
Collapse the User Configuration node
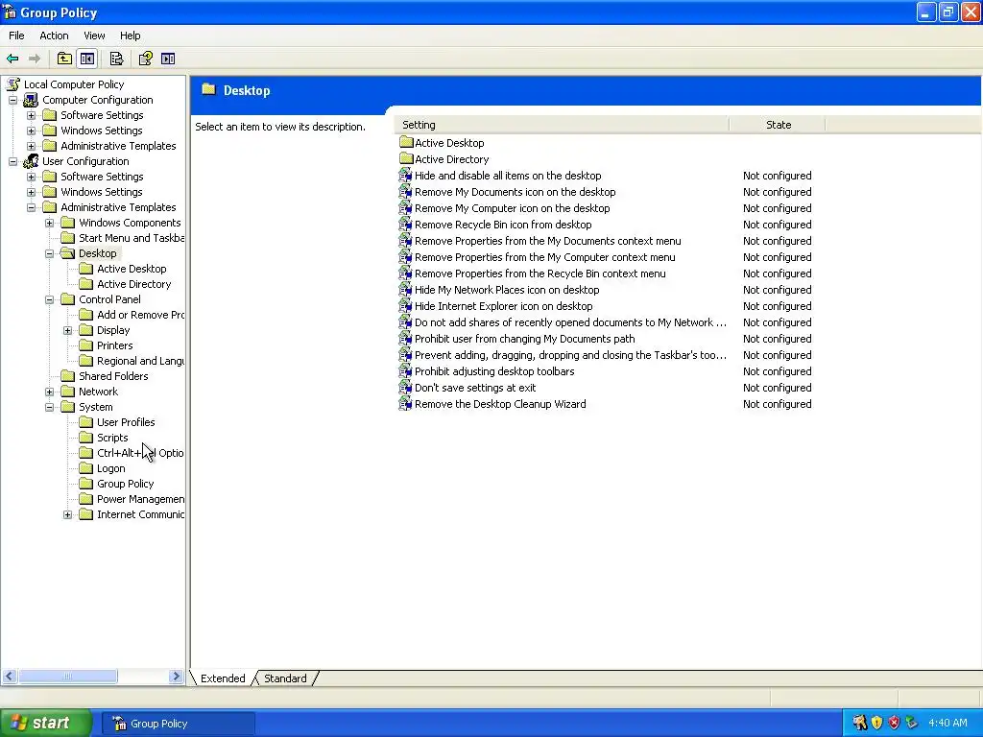point(12,161)
